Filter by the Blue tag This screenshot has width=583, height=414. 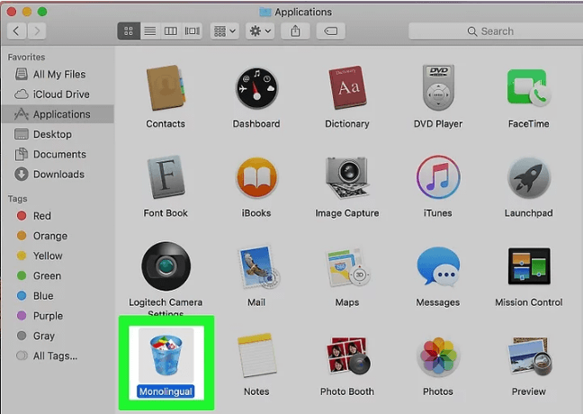click(58, 296)
